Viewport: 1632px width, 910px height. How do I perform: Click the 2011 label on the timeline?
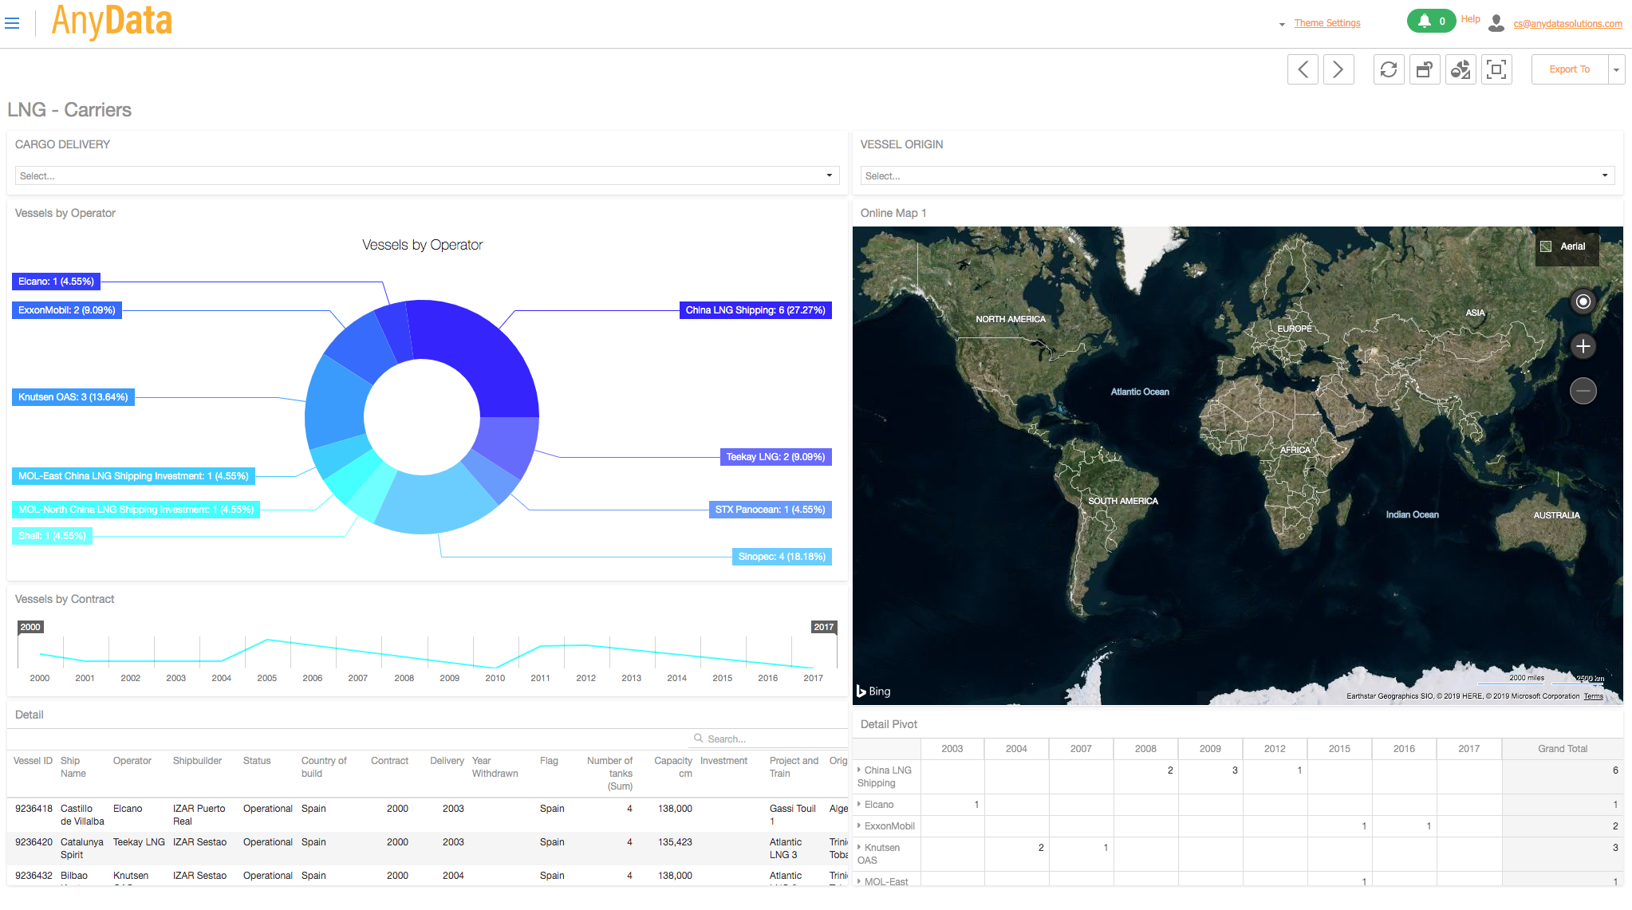point(540,678)
